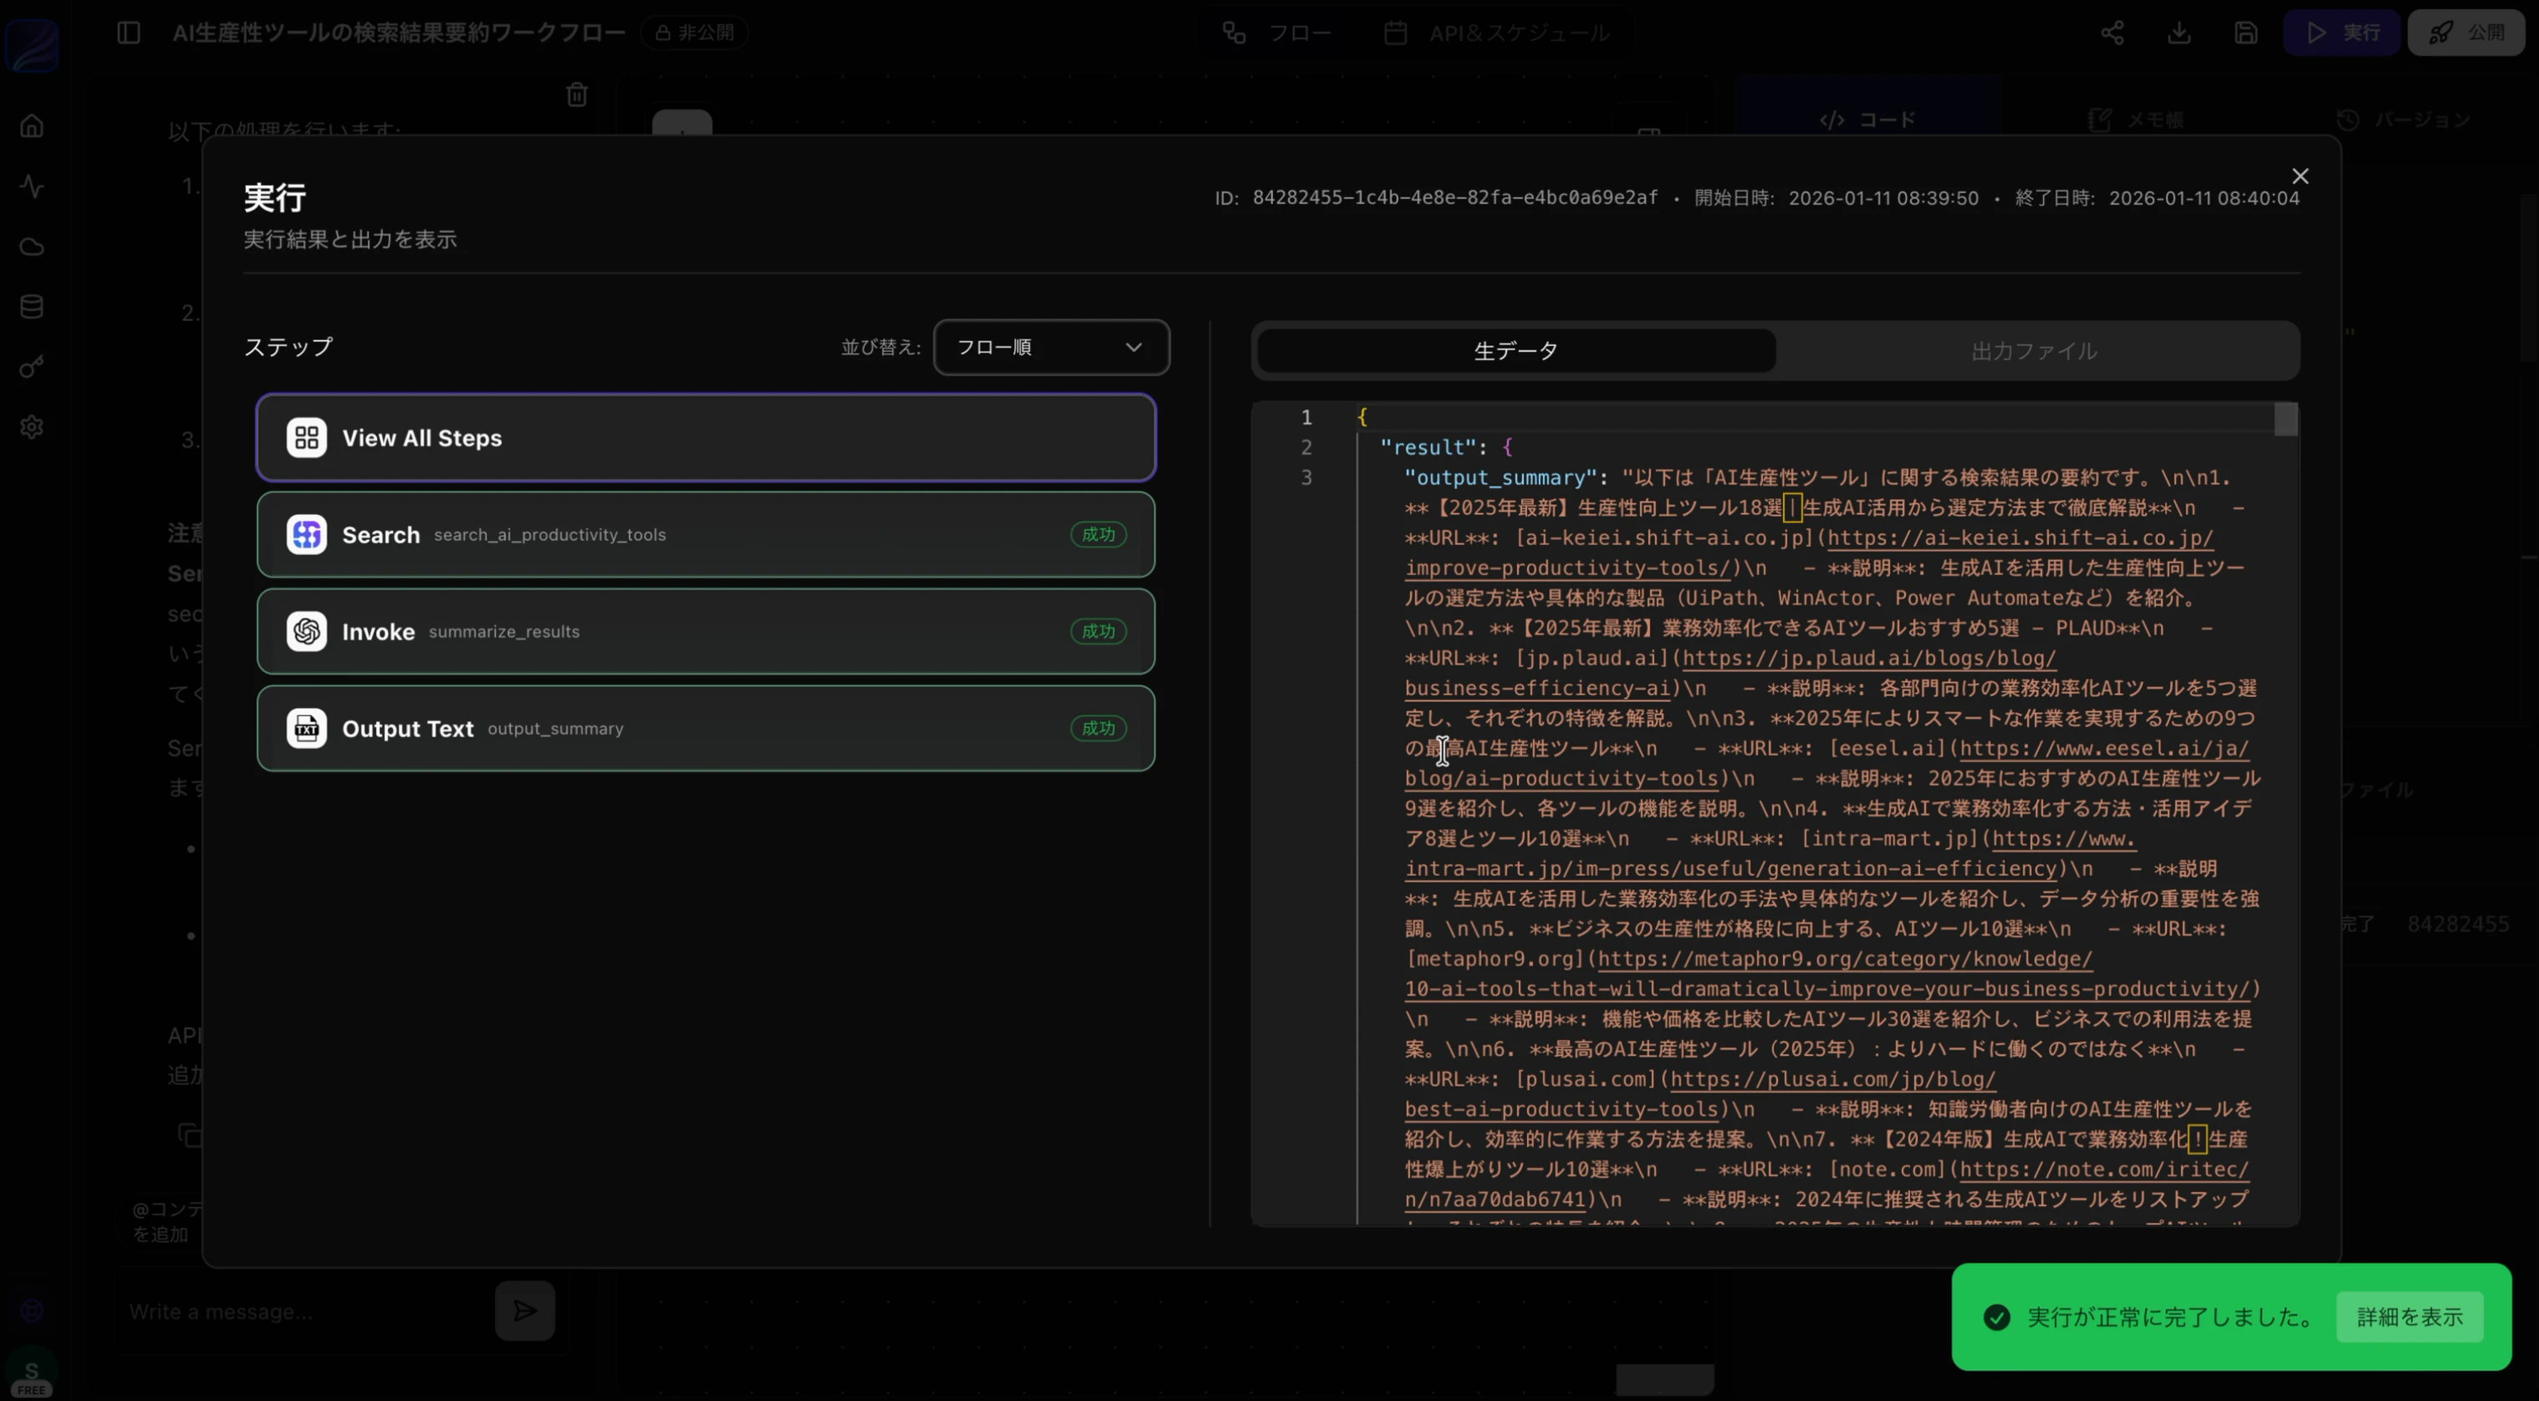Click the Output Text TXT file icon
2539x1401 pixels.
[307, 729]
